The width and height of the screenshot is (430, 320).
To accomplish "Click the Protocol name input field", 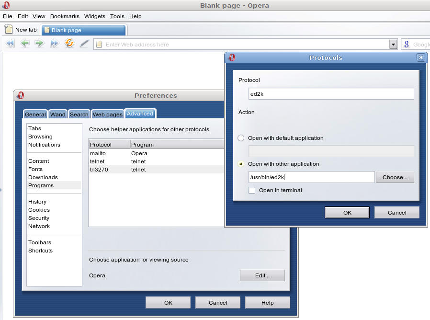I will [x=331, y=94].
